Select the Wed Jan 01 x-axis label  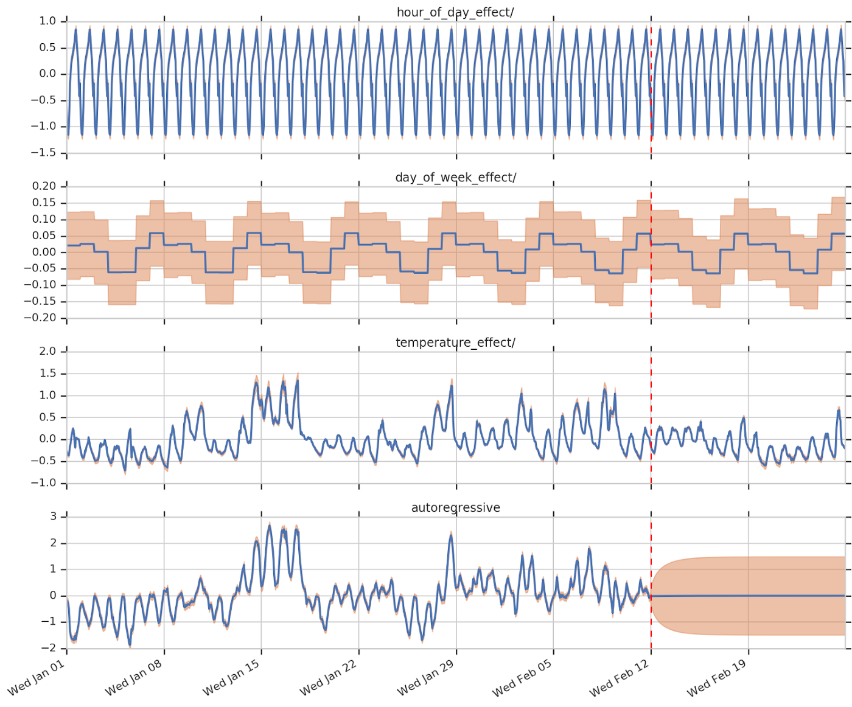pyautogui.click(x=37, y=678)
